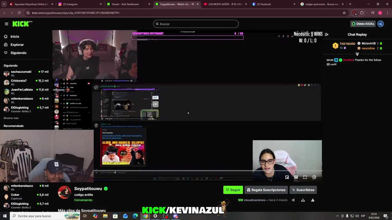Click the Obtén KICKs button

pyautogui.click(x=363, y=24)
